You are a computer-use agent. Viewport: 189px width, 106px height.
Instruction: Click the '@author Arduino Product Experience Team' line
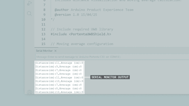coord(94,10)
